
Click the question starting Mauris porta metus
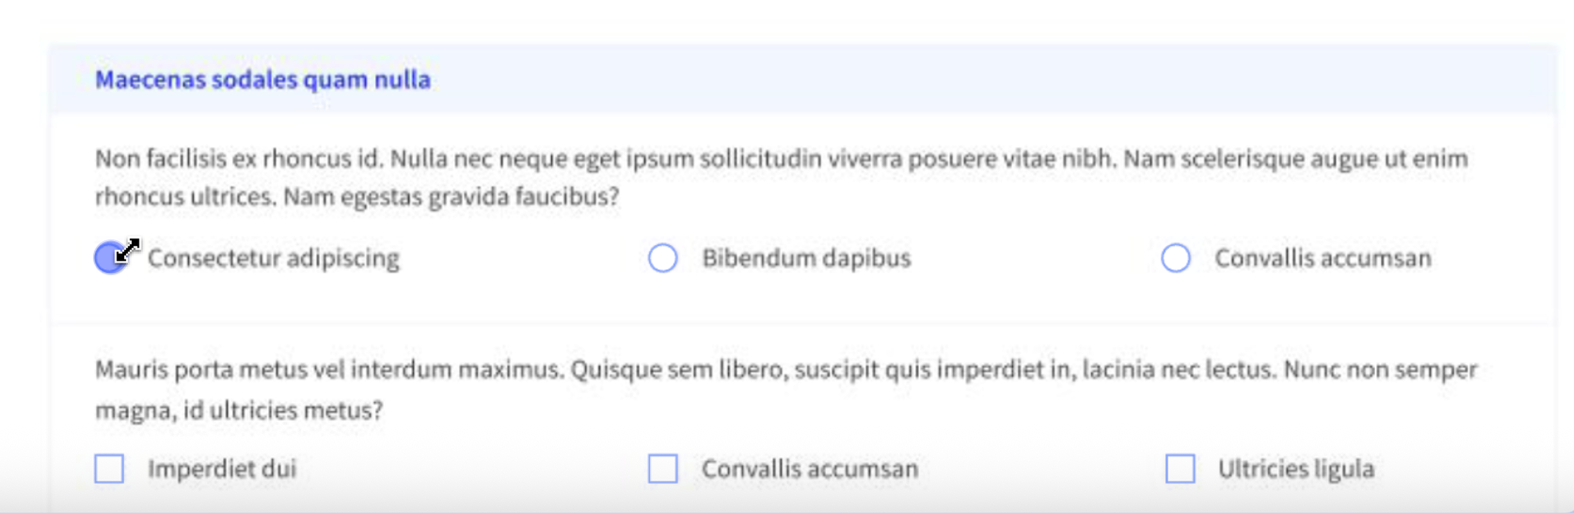pos(786,390)
